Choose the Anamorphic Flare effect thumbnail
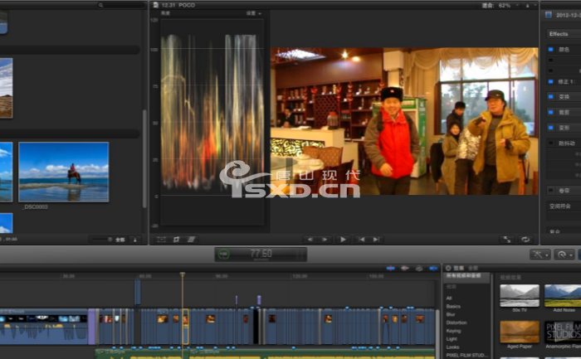 (x=563, y=332)
